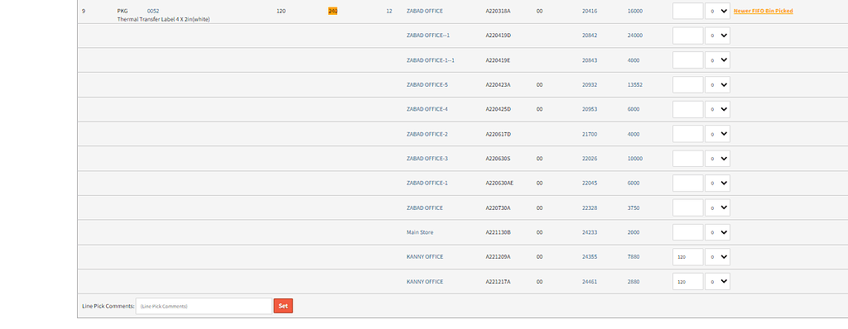
Task: Click the quantity field in the A220419D row
Action: [688, 35]
